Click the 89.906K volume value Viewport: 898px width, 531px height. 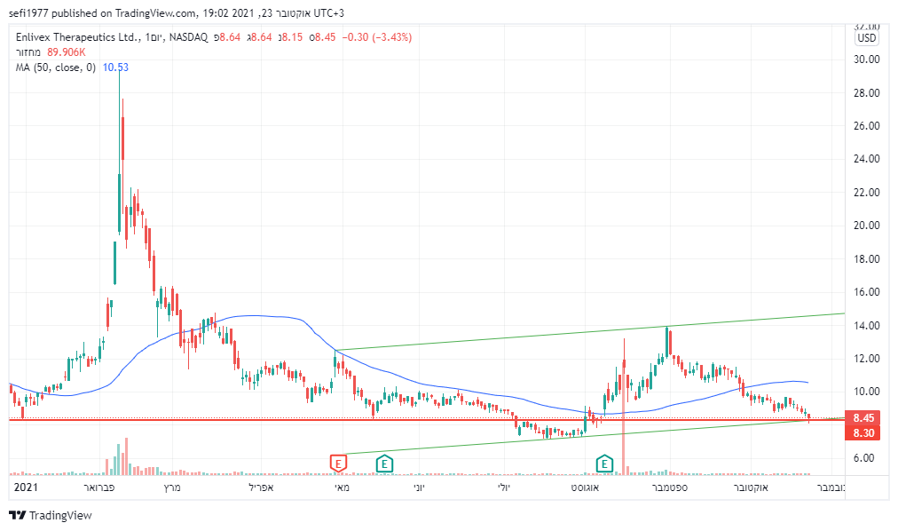(x=66, y=52)
